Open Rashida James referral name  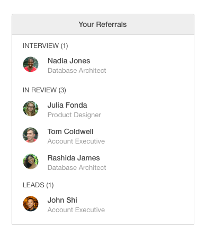[x=74, y=158]
